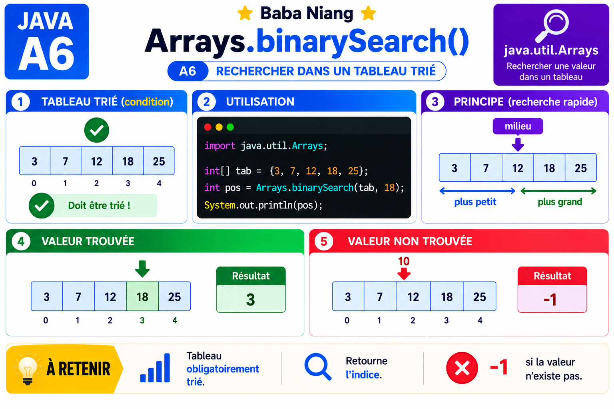This screenshot has height=409, width=614.
Task: Click the green down arrow above cell 18
Action: 142,269
